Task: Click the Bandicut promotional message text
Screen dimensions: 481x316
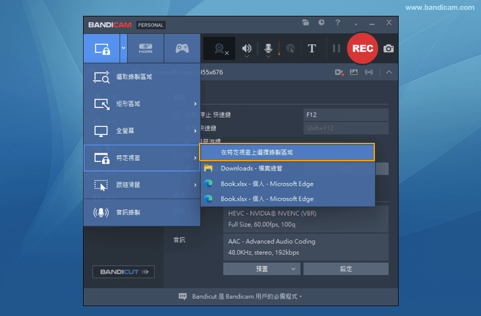Action: [x=246, y=297]
